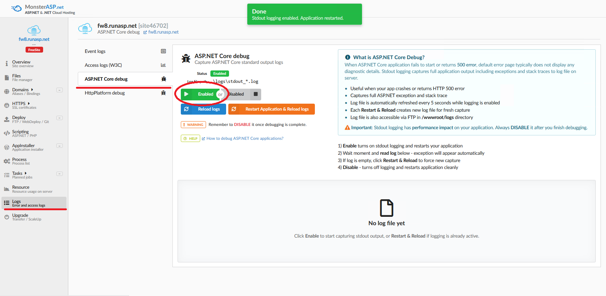Click the Resource usage chart icon

tap(7, 189)
